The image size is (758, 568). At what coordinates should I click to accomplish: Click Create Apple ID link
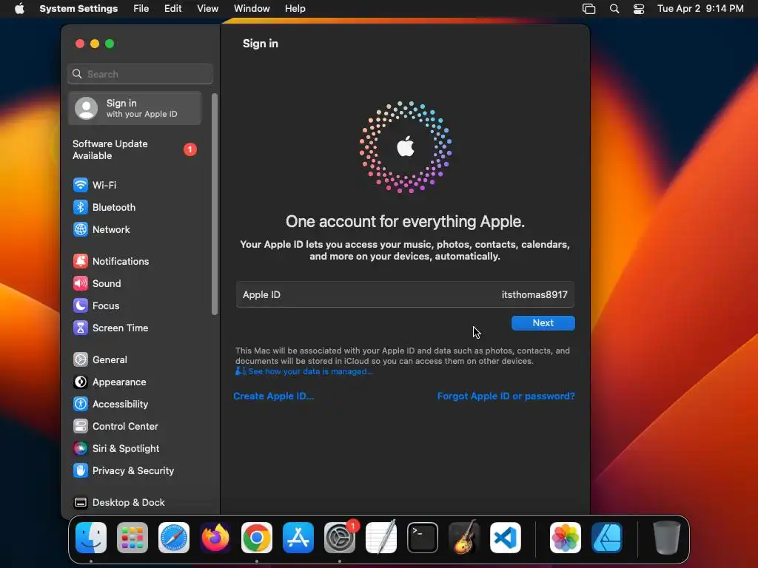pos(274,396)
